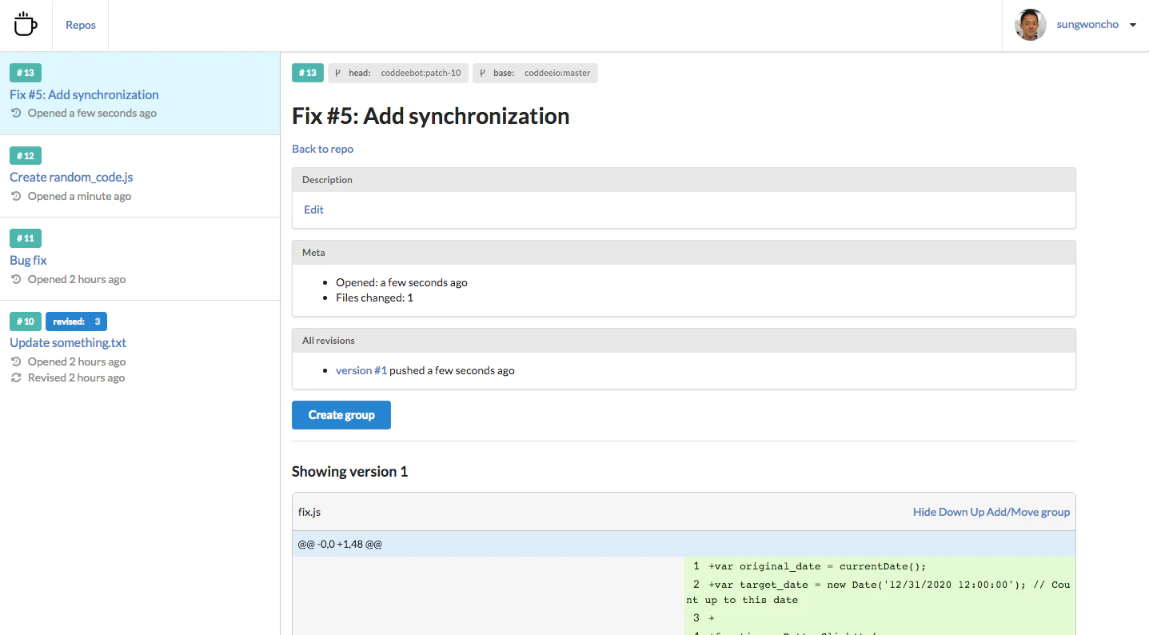The width and height of the screenshot is (1149, 635).
Task: Open the Repos navigation item
Action: [x=81, y=25]
